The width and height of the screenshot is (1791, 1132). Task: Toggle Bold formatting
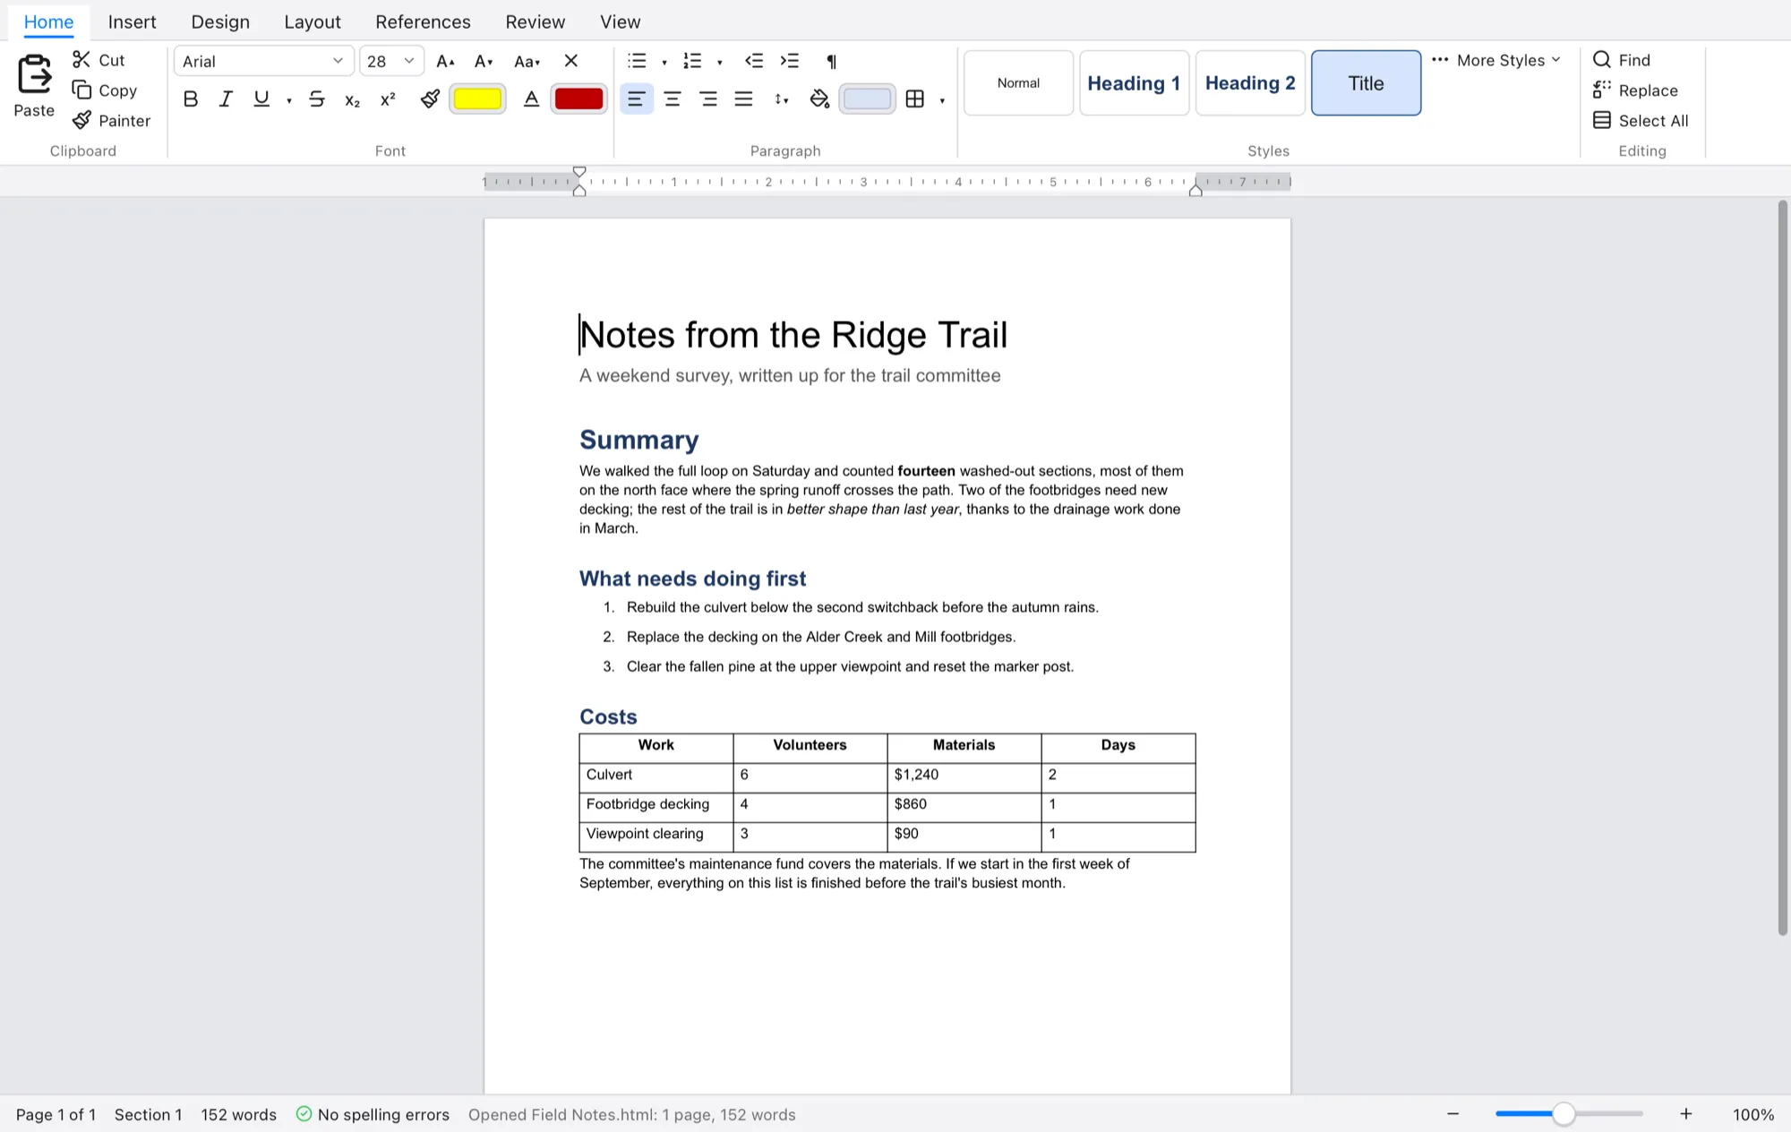[x=190, y=99]
